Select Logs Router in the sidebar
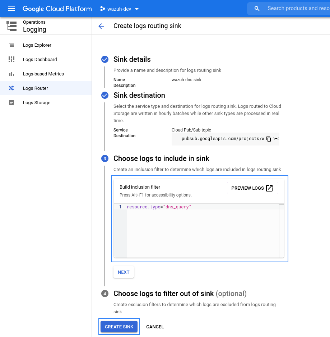 (46, 88)
